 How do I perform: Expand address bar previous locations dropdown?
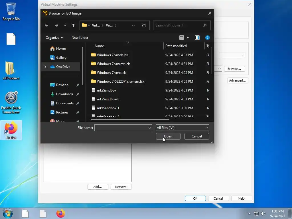coord(133,25)
